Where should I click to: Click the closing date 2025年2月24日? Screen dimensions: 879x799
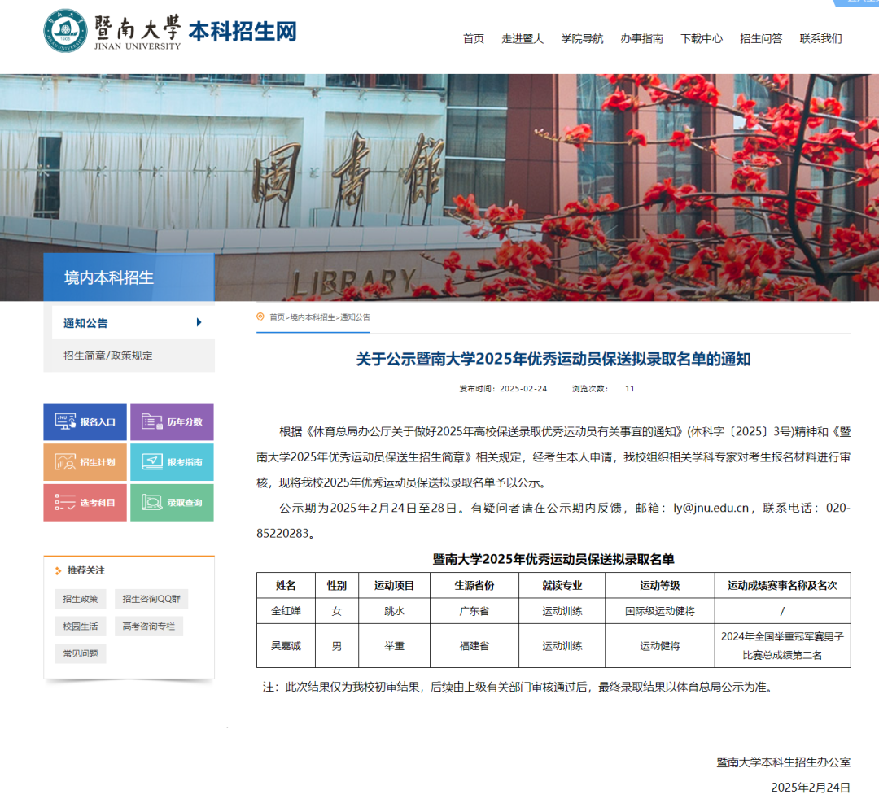(811, 788)
